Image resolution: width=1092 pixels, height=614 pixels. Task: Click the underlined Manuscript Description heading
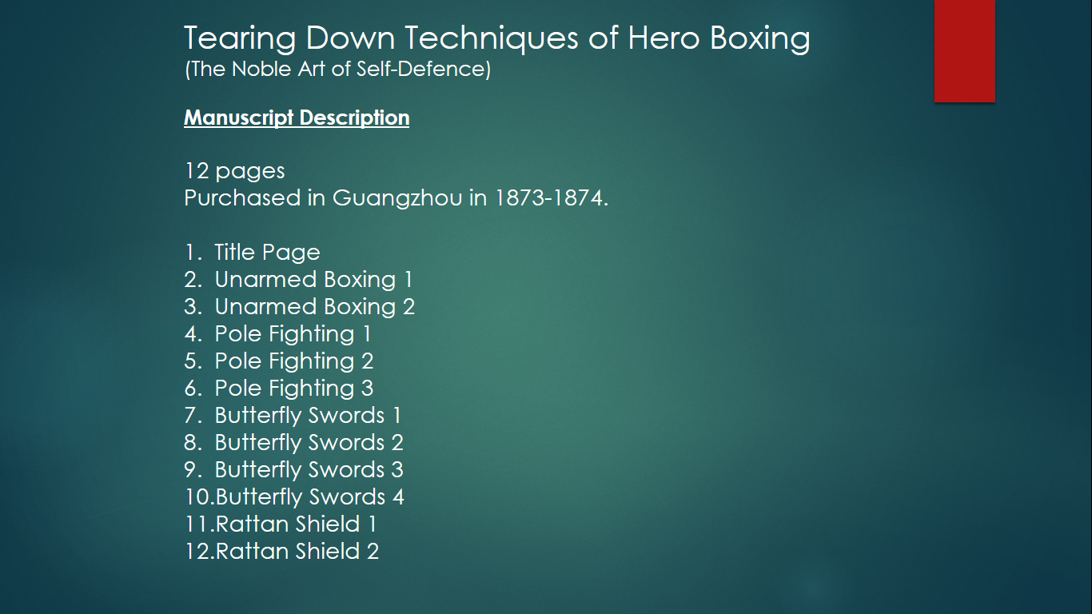tap(297, 118)
